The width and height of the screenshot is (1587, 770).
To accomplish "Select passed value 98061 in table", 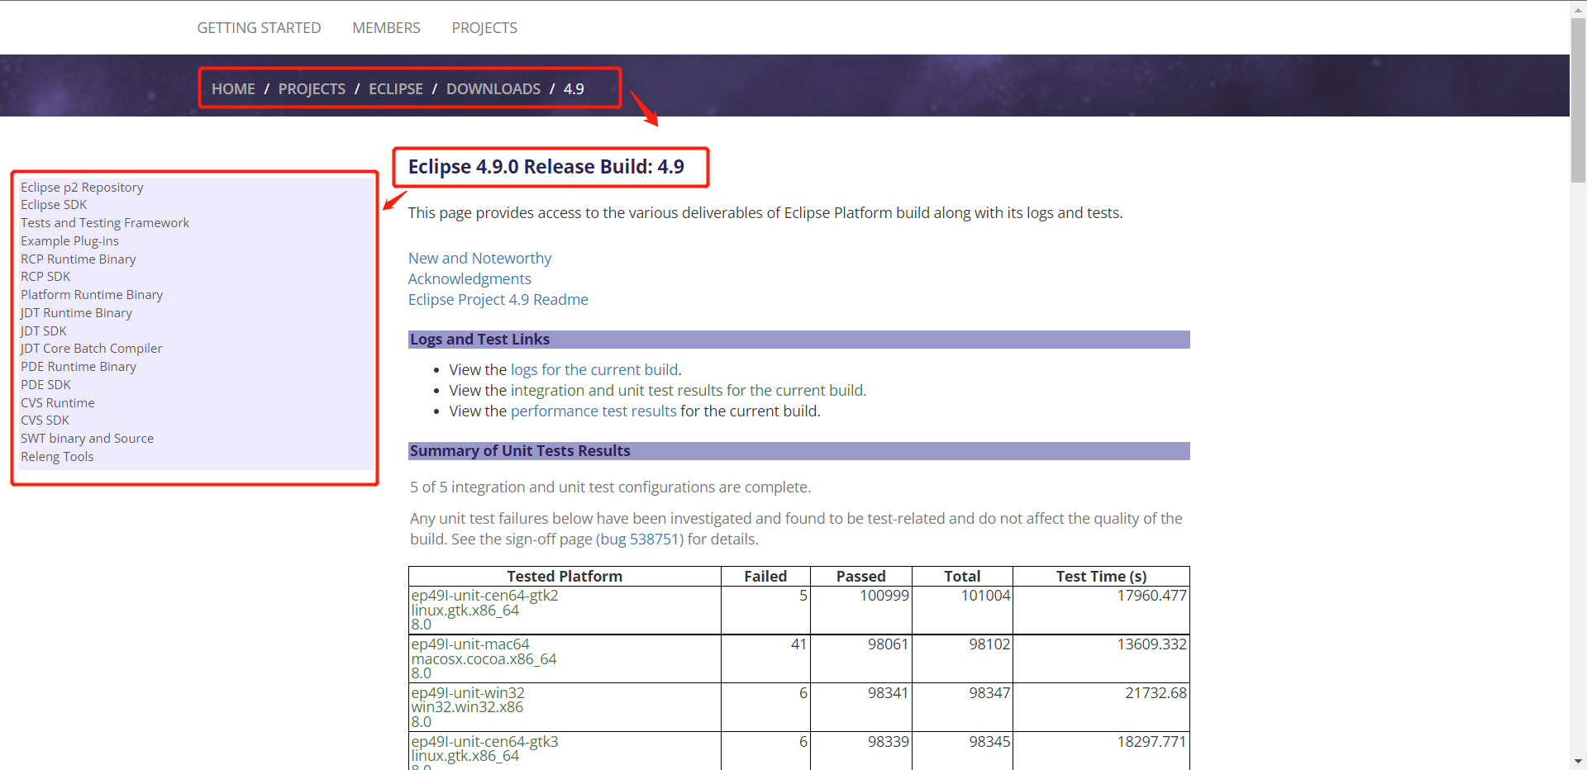I will 889,644.
